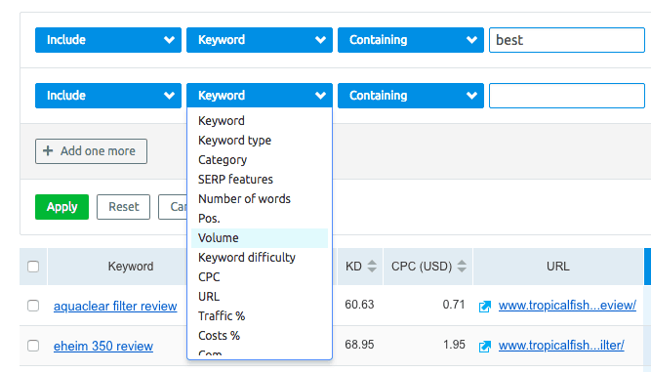Viewport: 651px width, 372px height.
Task: Sort table by CPC (USD) column arrows
Action: coord(462,267)
